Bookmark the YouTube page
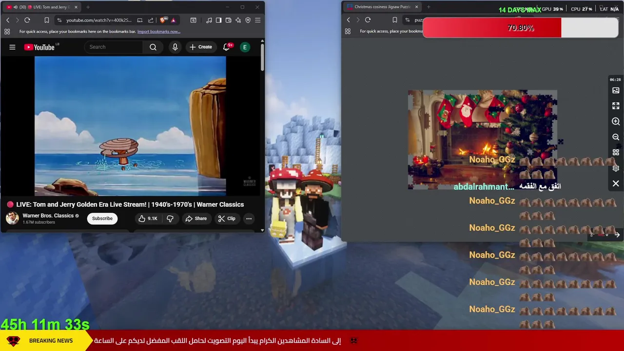 (x=47, y=20)
